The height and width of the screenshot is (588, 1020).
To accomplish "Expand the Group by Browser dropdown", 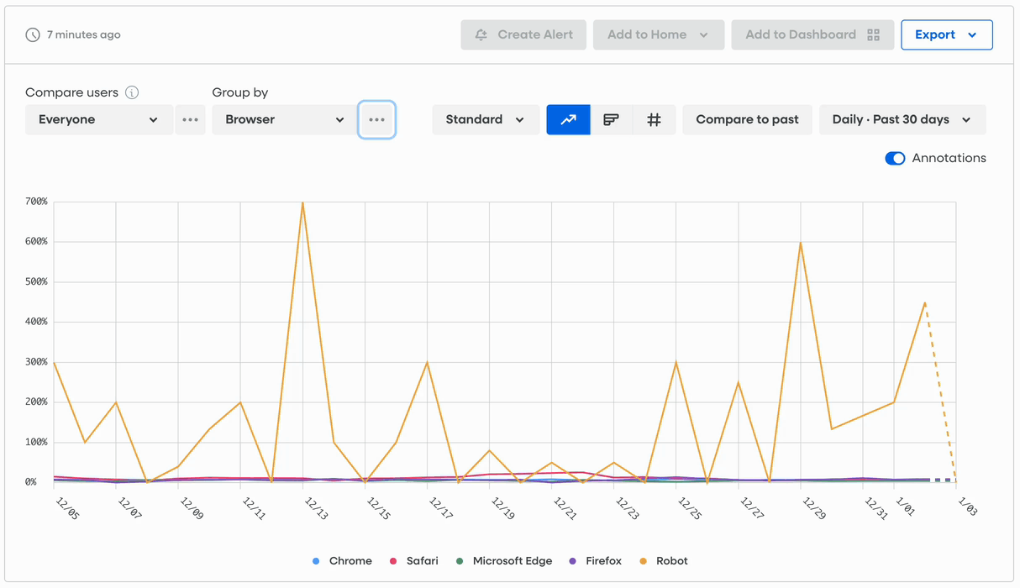I will pyautogui.click(x=284, y=119).
